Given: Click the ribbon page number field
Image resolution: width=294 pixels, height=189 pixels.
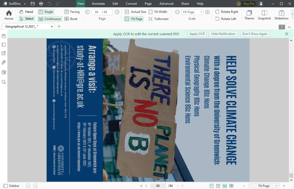Looking at the screenshot, I should 102,12.
